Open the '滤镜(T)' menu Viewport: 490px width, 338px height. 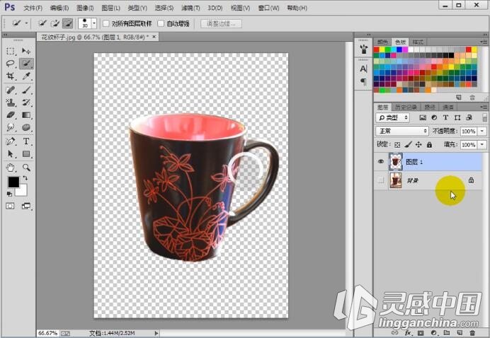[x=190, y=8]
